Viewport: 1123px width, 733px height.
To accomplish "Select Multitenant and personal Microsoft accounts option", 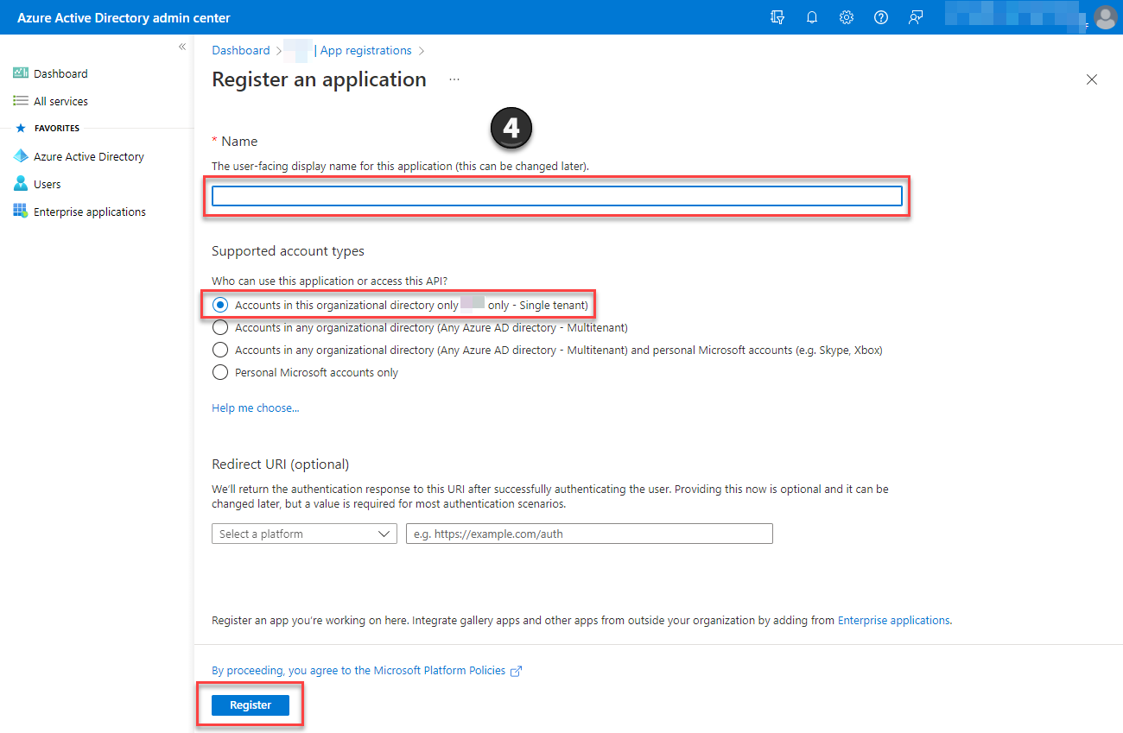I will click(x=220, y=350).
